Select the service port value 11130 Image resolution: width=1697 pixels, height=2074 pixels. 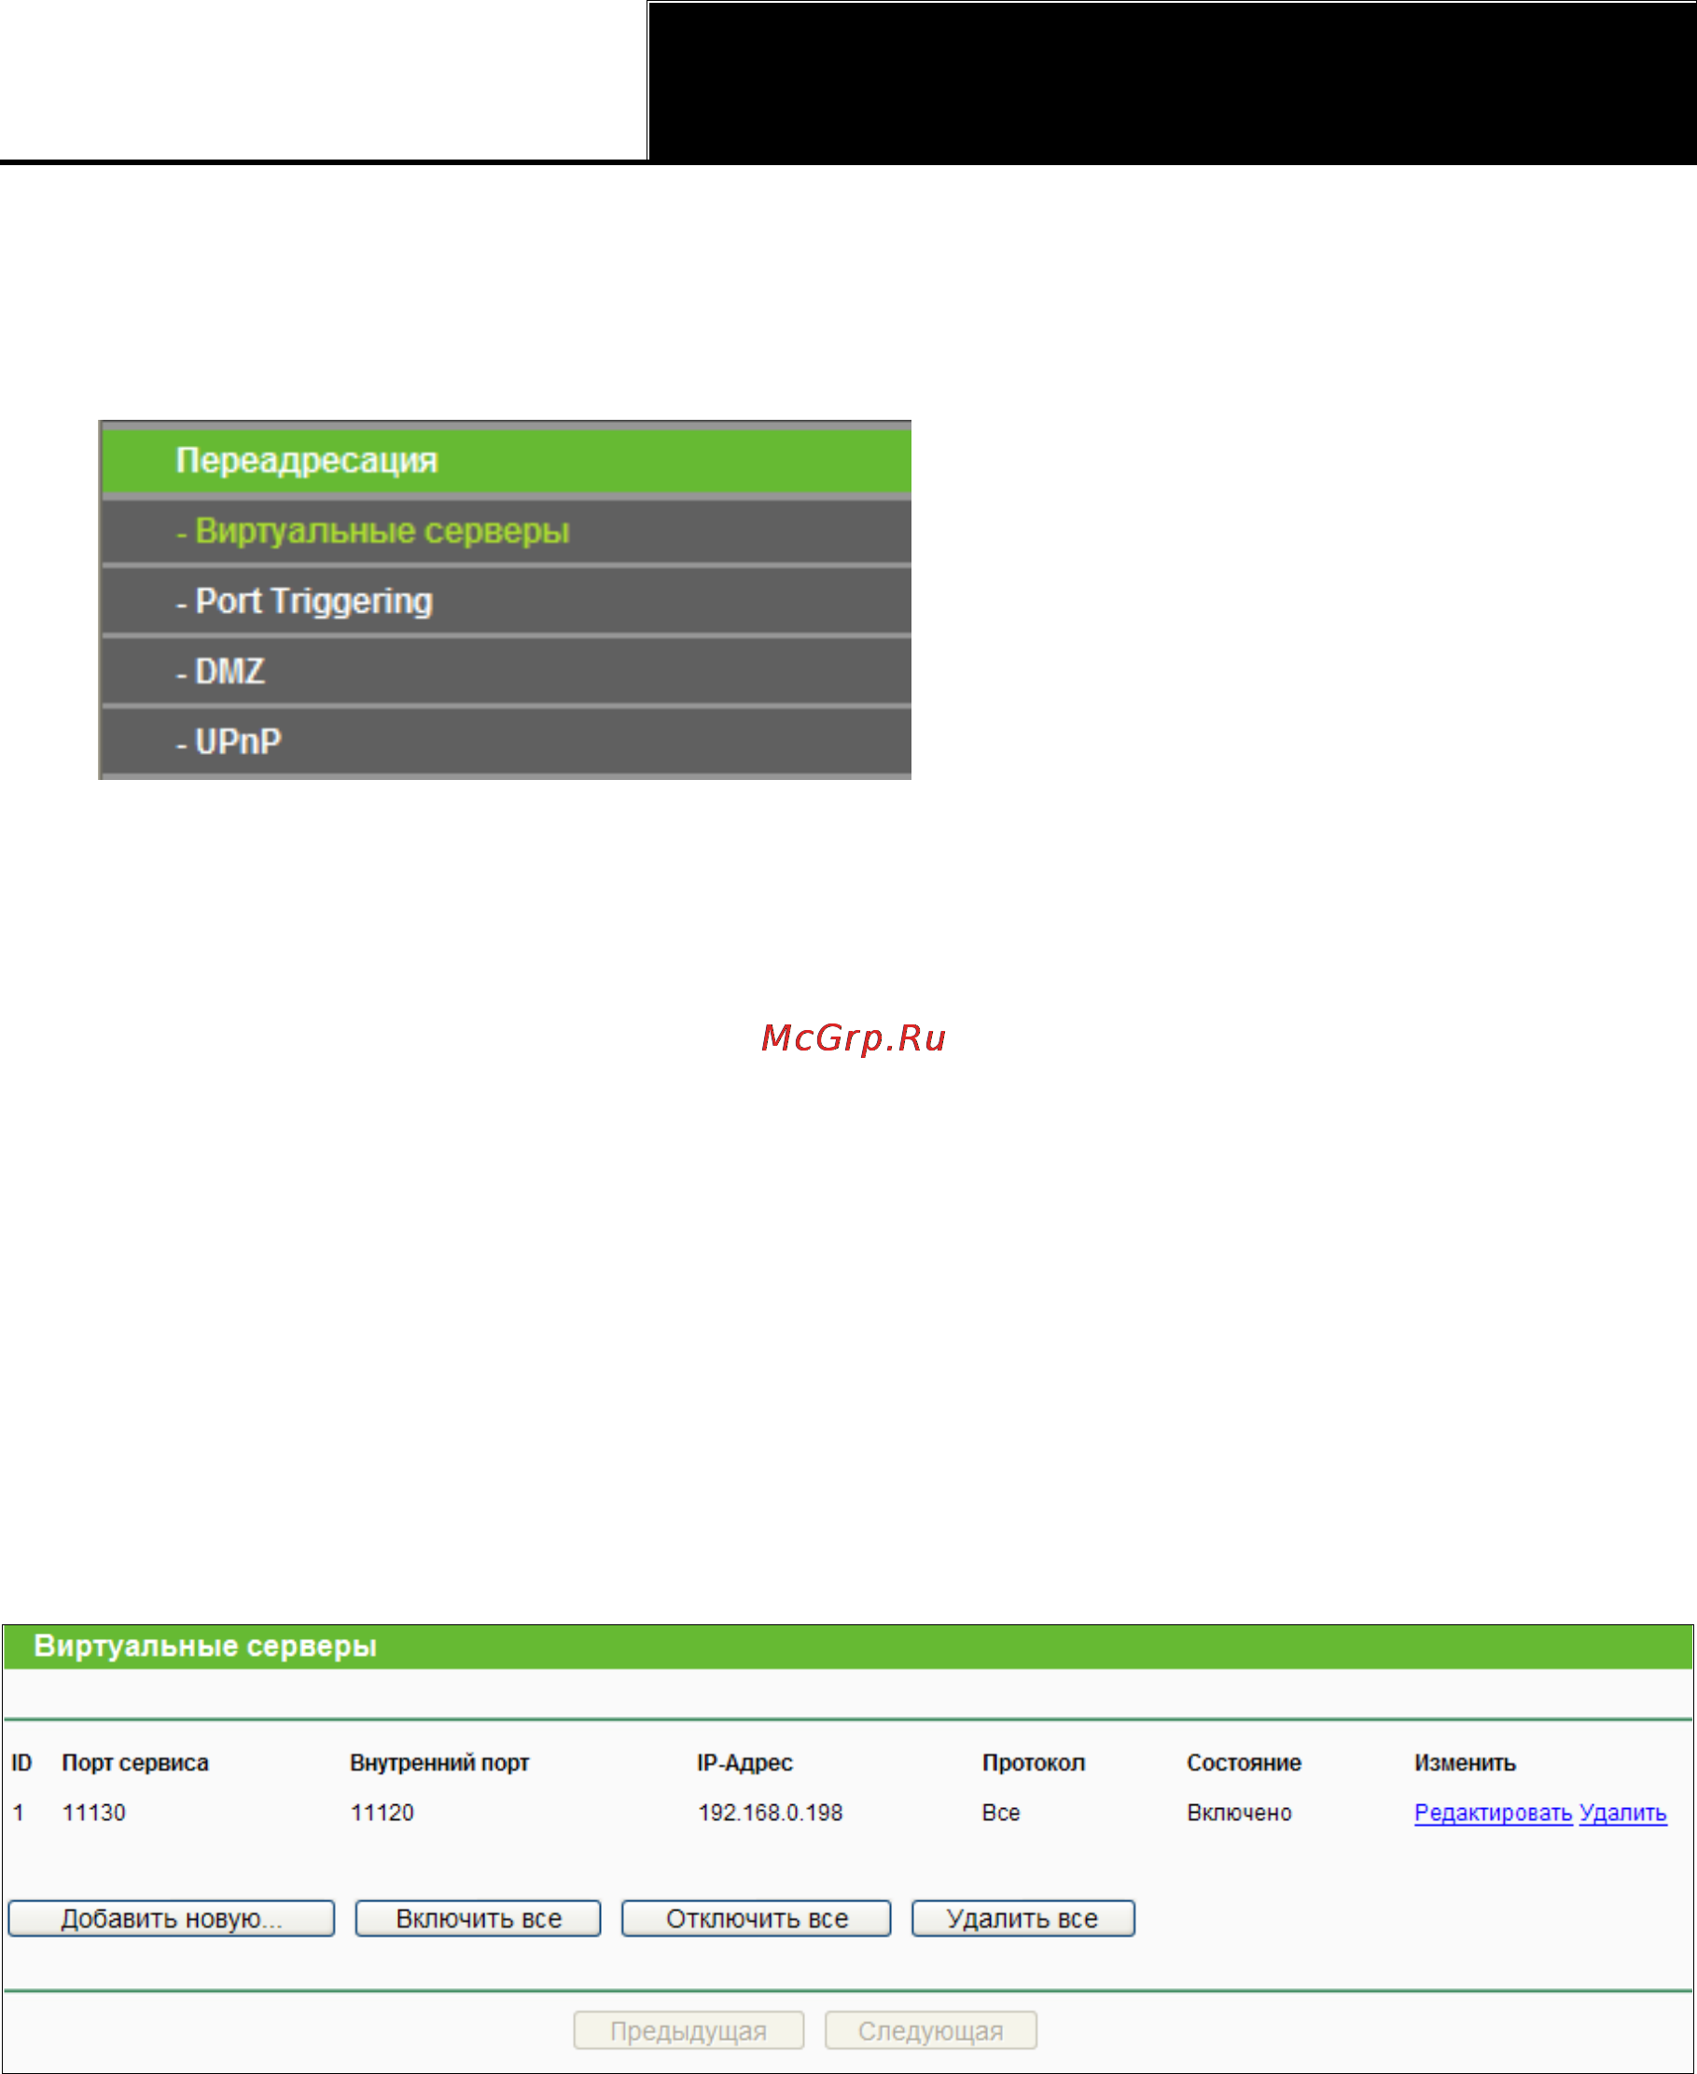pos(94,1813)
